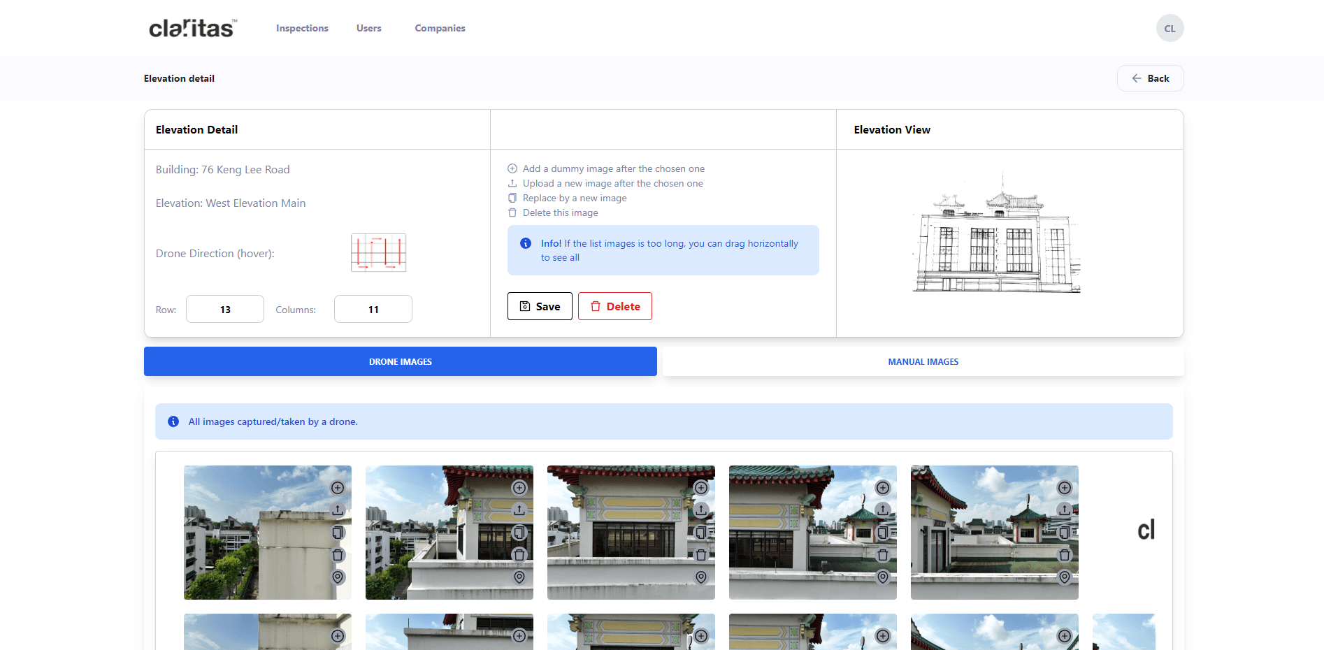The width and height of the screenshot is (1324, 650).
Task: Click the Columns input field
Action: pos(373,309)
